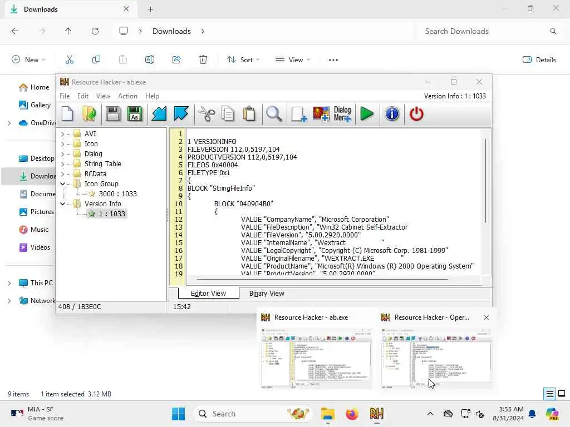Click the Rename icon in Explorer toolbar
The height and width of the screenshot is (427, 570).
click(150, 59)
